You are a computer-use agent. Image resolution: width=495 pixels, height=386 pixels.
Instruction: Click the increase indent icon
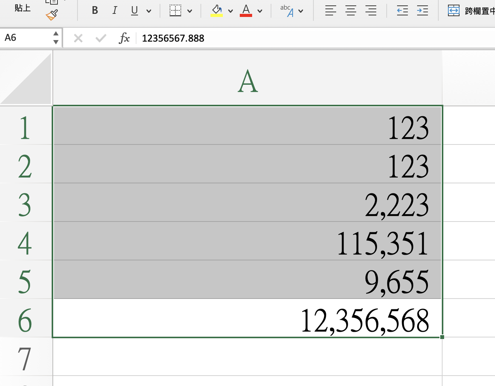(x=422, y=10)
